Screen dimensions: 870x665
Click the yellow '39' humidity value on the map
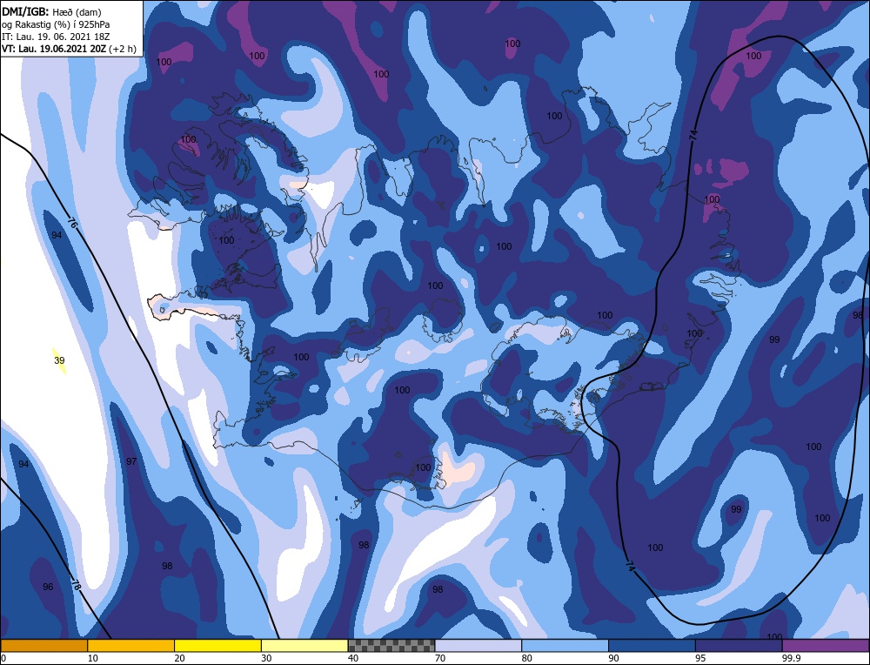pos(59,360)
